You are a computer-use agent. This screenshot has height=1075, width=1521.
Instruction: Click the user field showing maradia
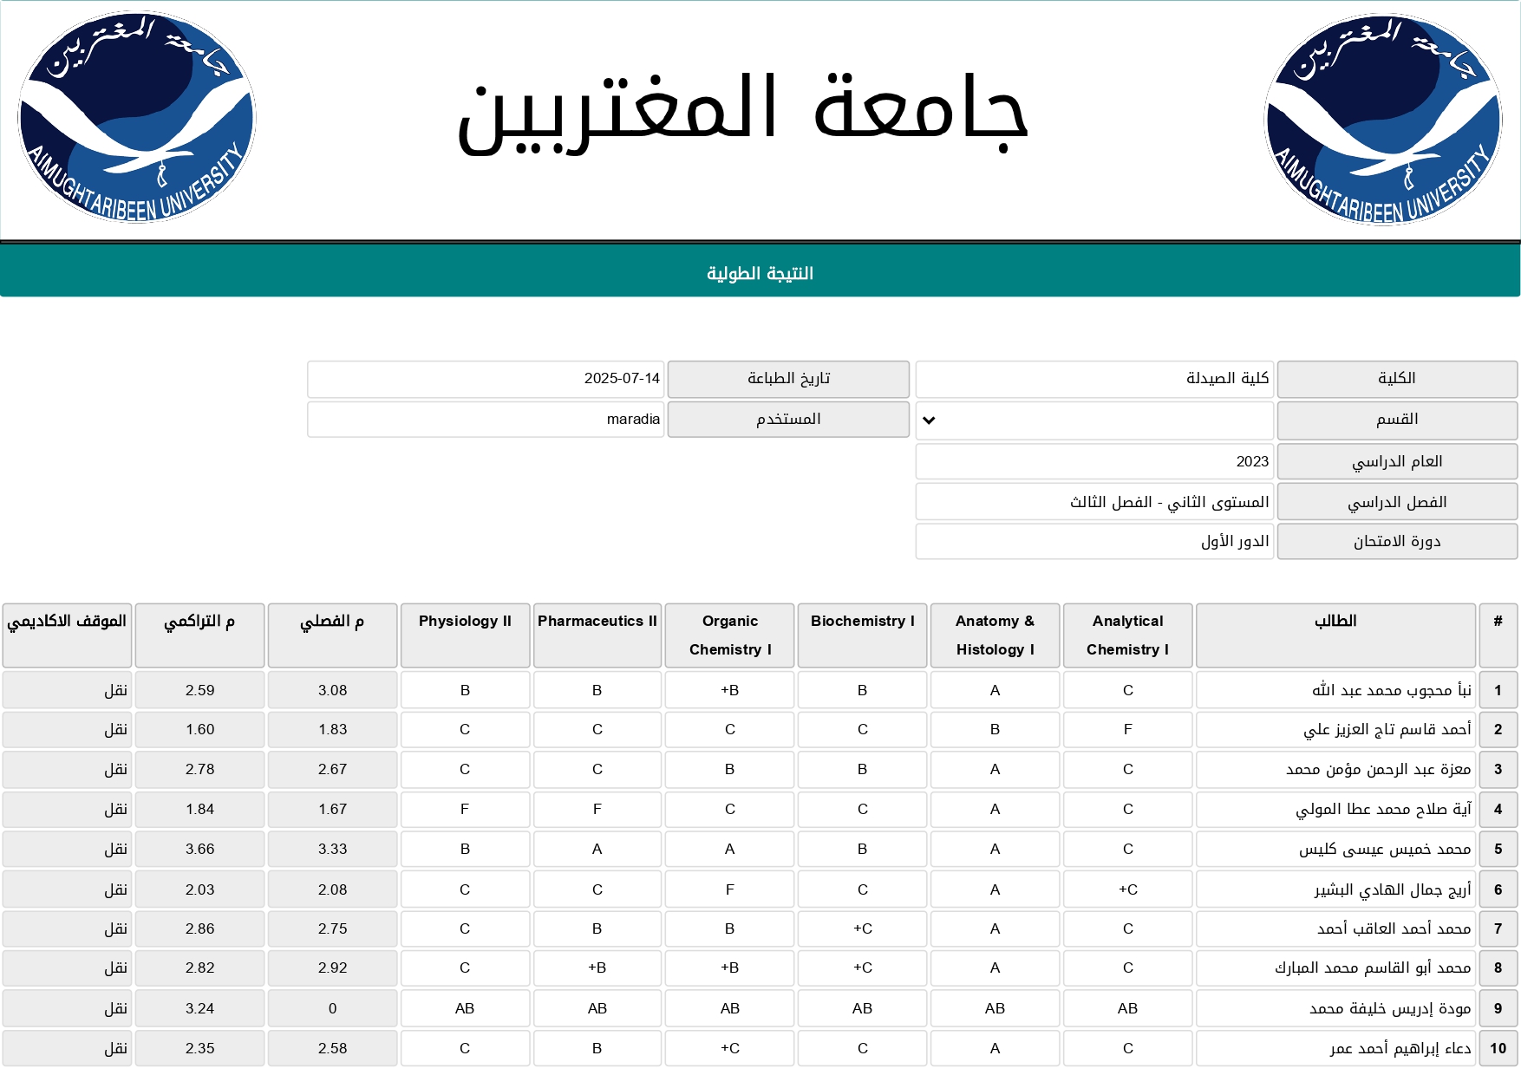(x=486, y=420)
